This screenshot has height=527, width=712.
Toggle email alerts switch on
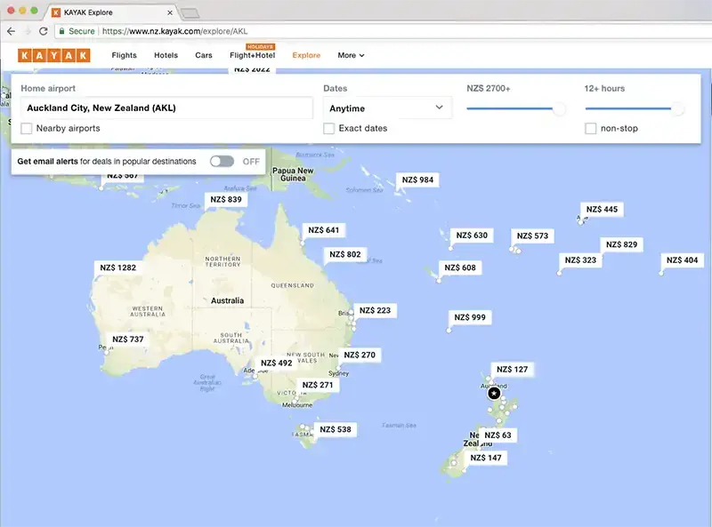tap(222, 162)
